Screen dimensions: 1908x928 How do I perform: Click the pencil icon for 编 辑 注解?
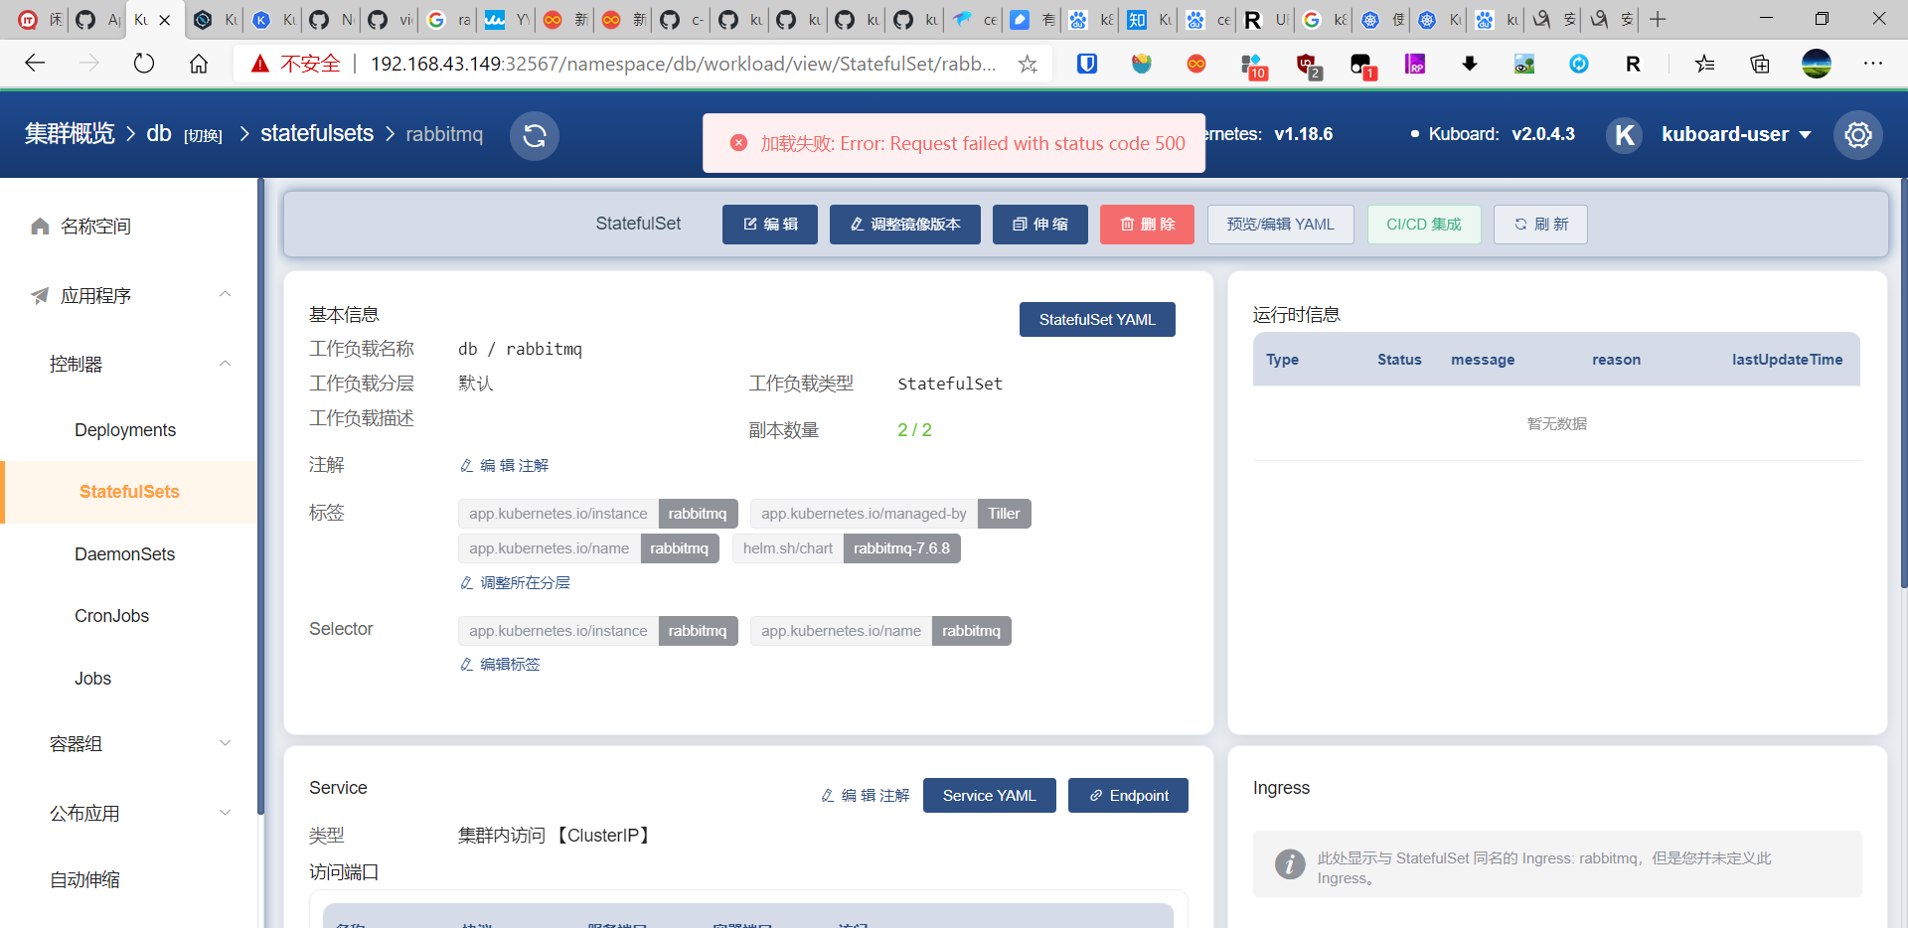465,465
